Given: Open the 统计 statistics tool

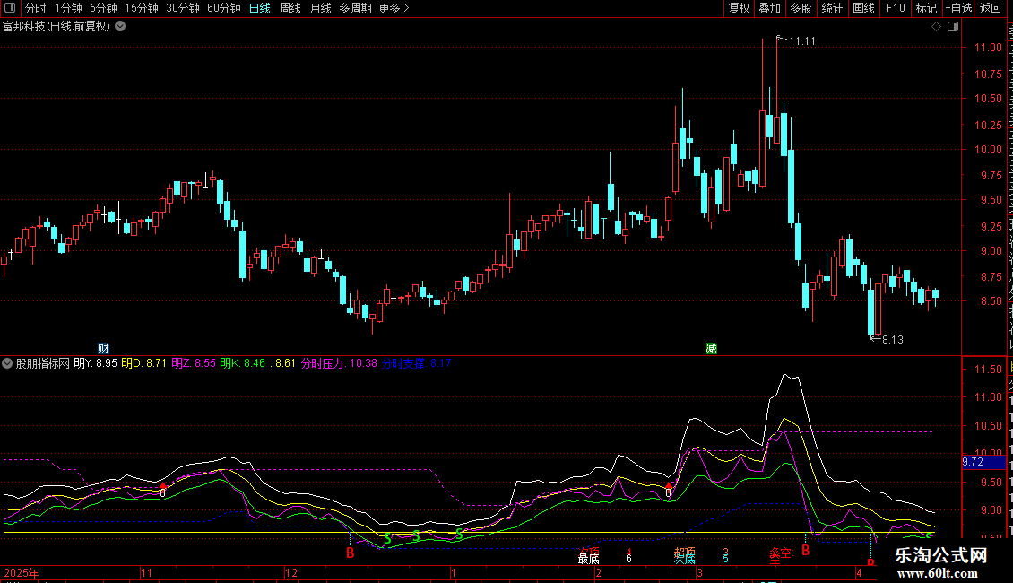Looking at the screenshot, I should coord(831,8).
